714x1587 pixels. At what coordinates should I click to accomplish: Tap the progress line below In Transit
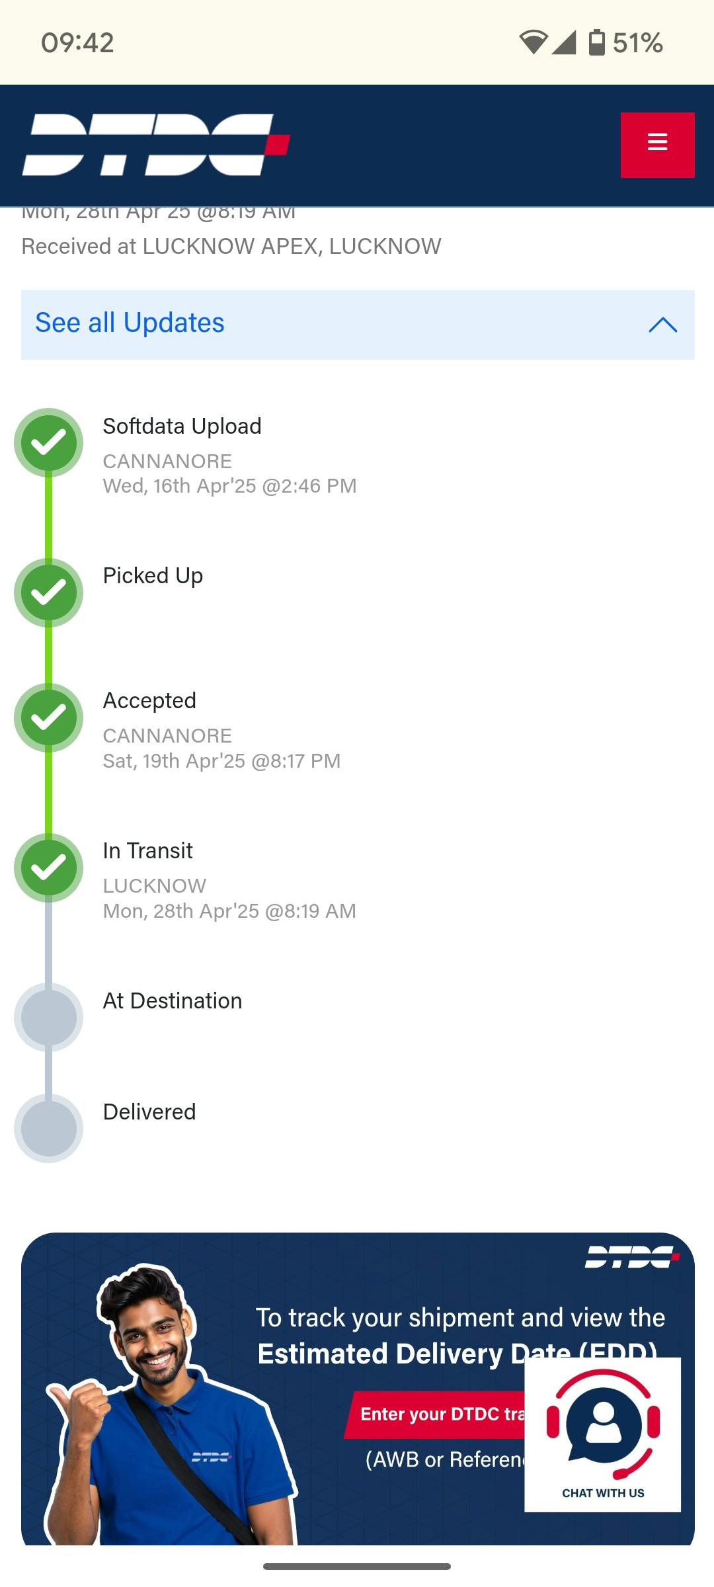click(49, 942)
